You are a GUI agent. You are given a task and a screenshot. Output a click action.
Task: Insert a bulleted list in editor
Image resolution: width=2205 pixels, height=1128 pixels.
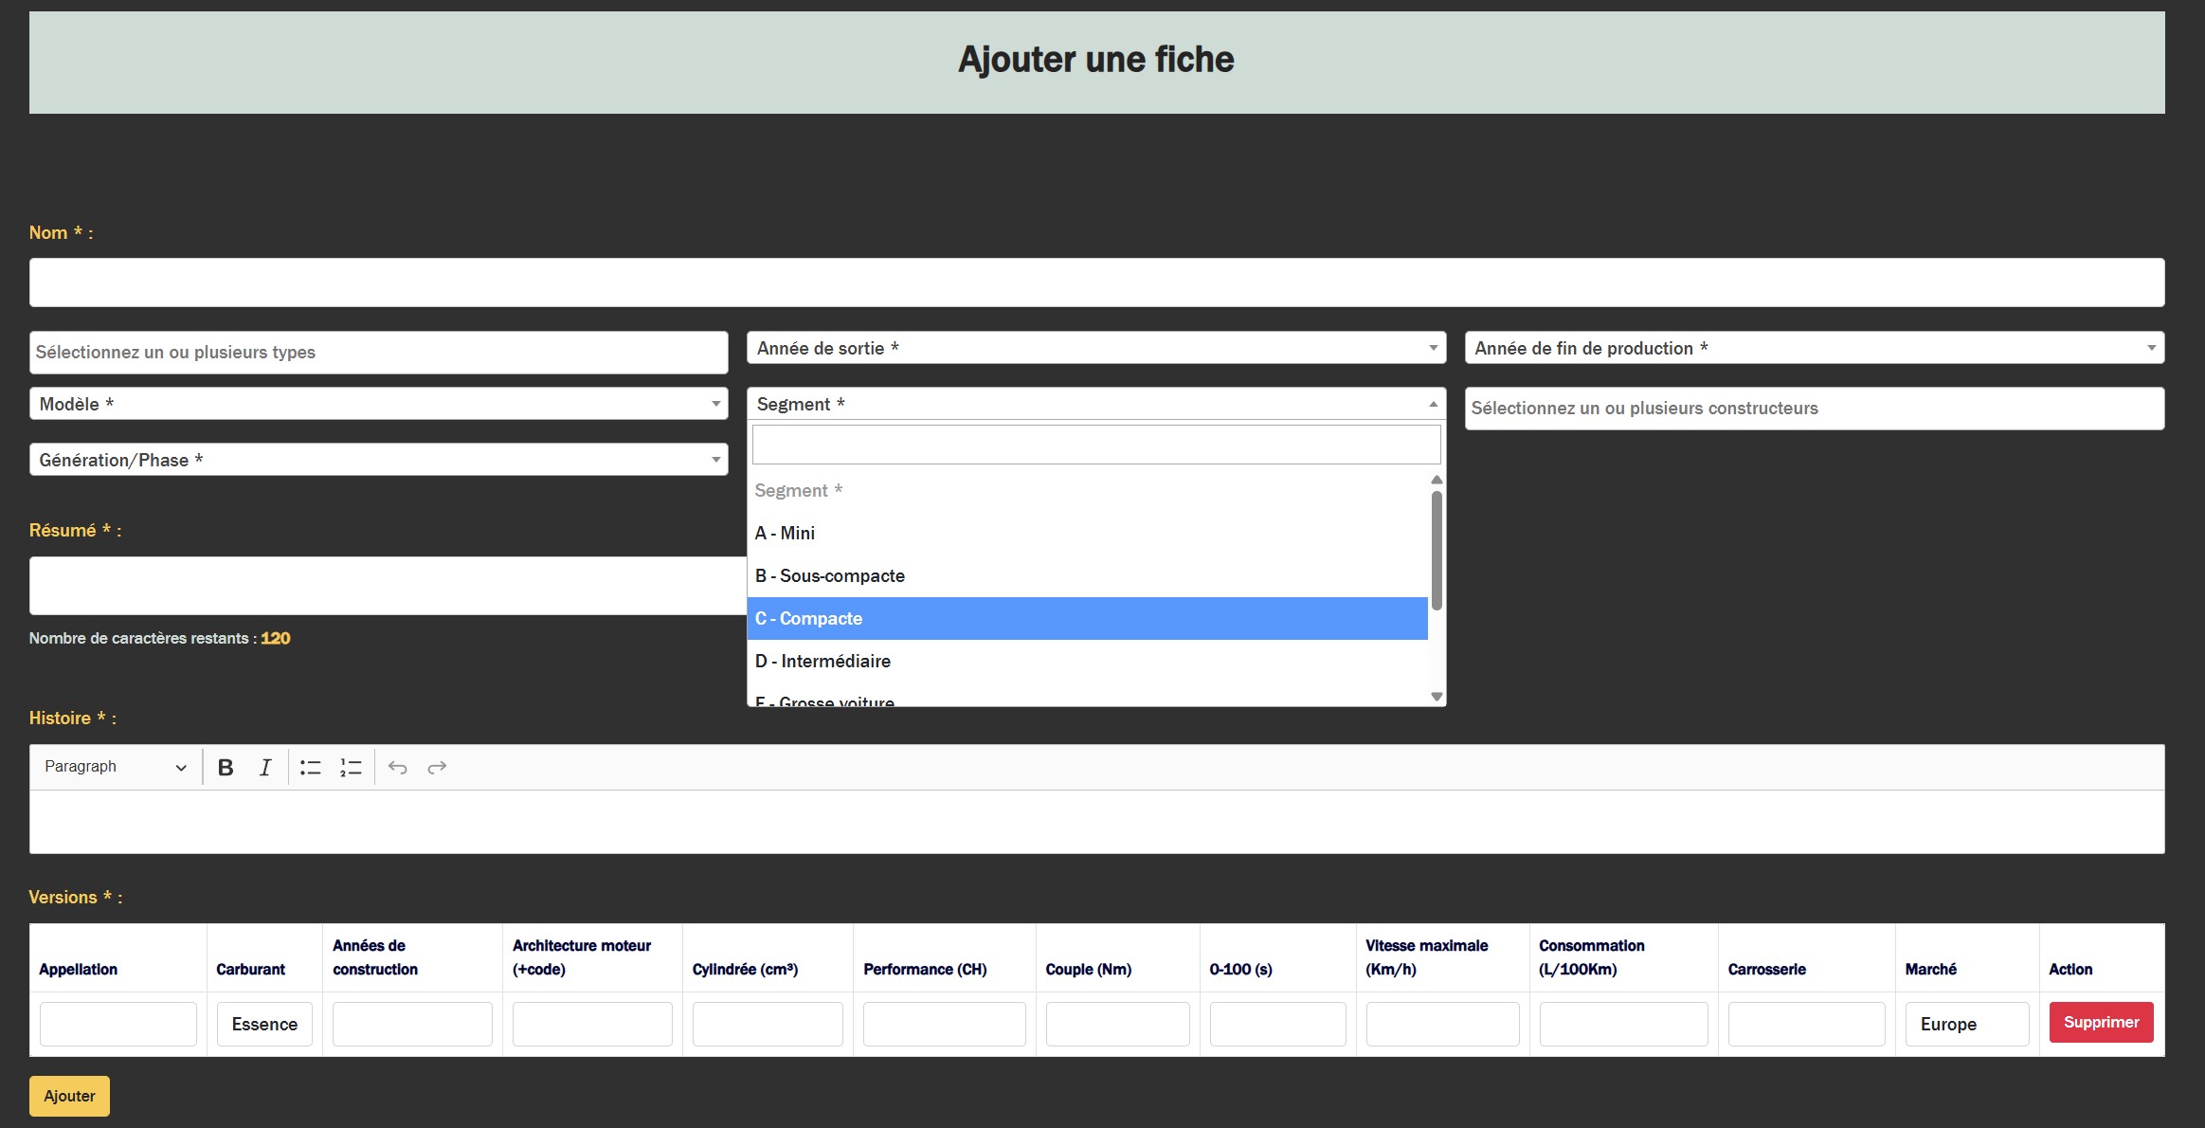pos(310,767)
